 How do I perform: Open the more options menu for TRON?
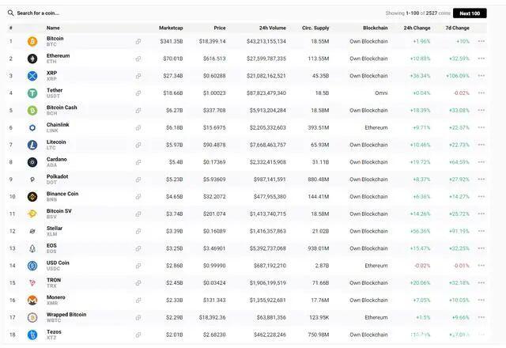(481, 283)
